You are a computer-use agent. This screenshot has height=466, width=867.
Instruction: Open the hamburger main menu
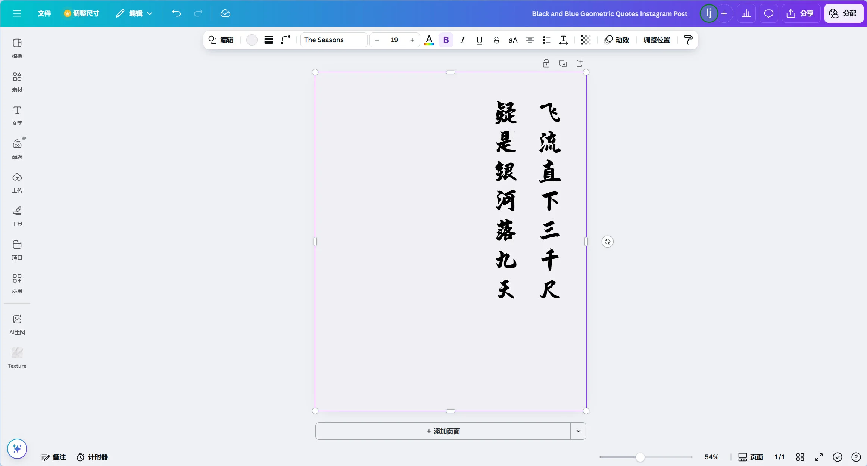coord(17,13)
